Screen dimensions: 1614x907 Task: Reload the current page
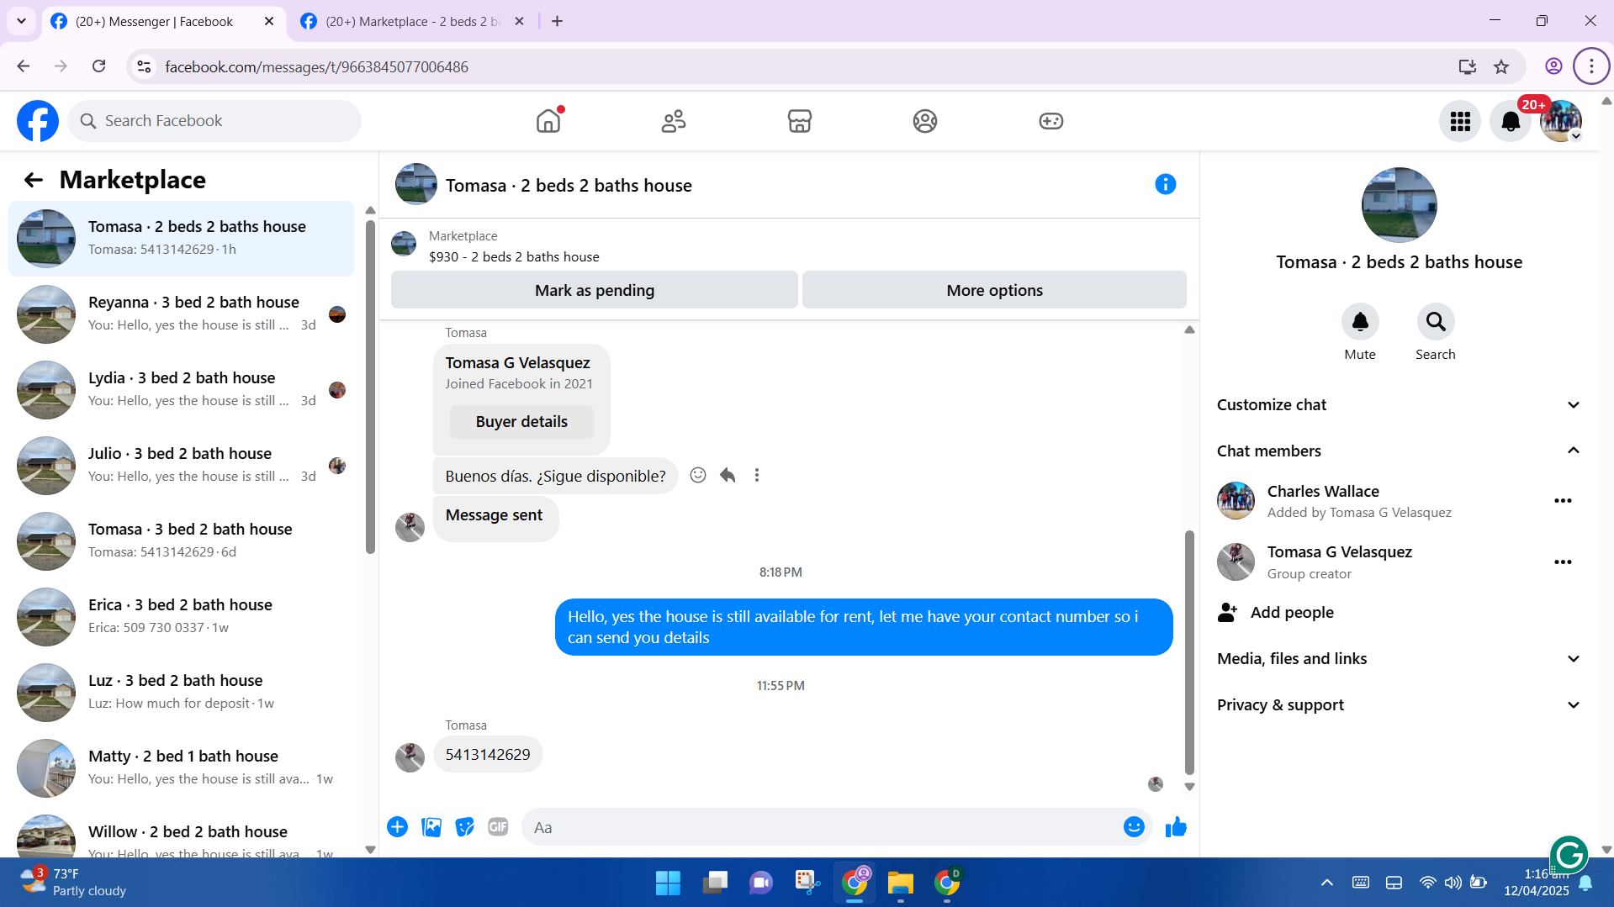[x=99, y=66]
